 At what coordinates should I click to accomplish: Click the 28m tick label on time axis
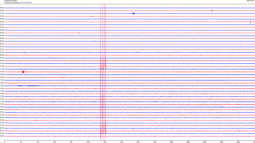(x=238, y=142)
